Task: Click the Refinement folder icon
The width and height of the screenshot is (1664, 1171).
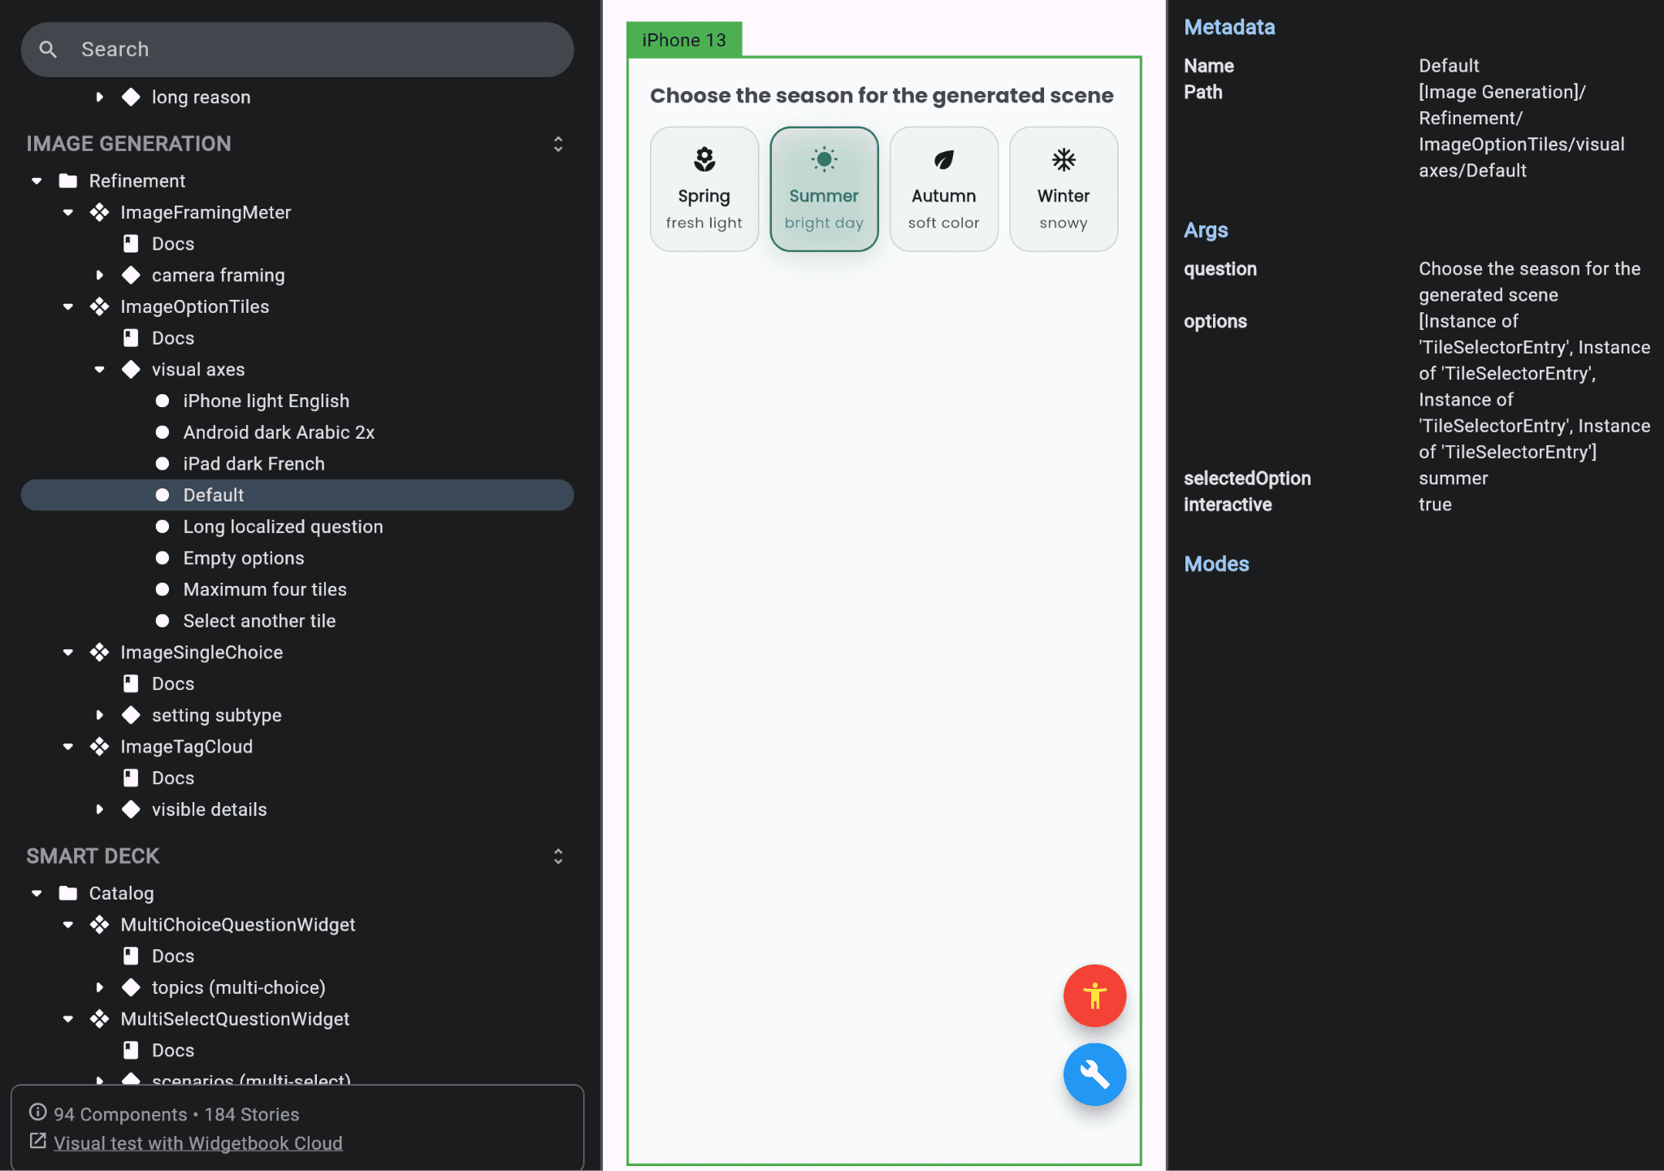Action: pyautogui.click(x=68, y=180)
